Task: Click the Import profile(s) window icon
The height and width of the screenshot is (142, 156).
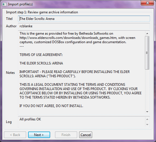Action: click(x=5, y=4)
